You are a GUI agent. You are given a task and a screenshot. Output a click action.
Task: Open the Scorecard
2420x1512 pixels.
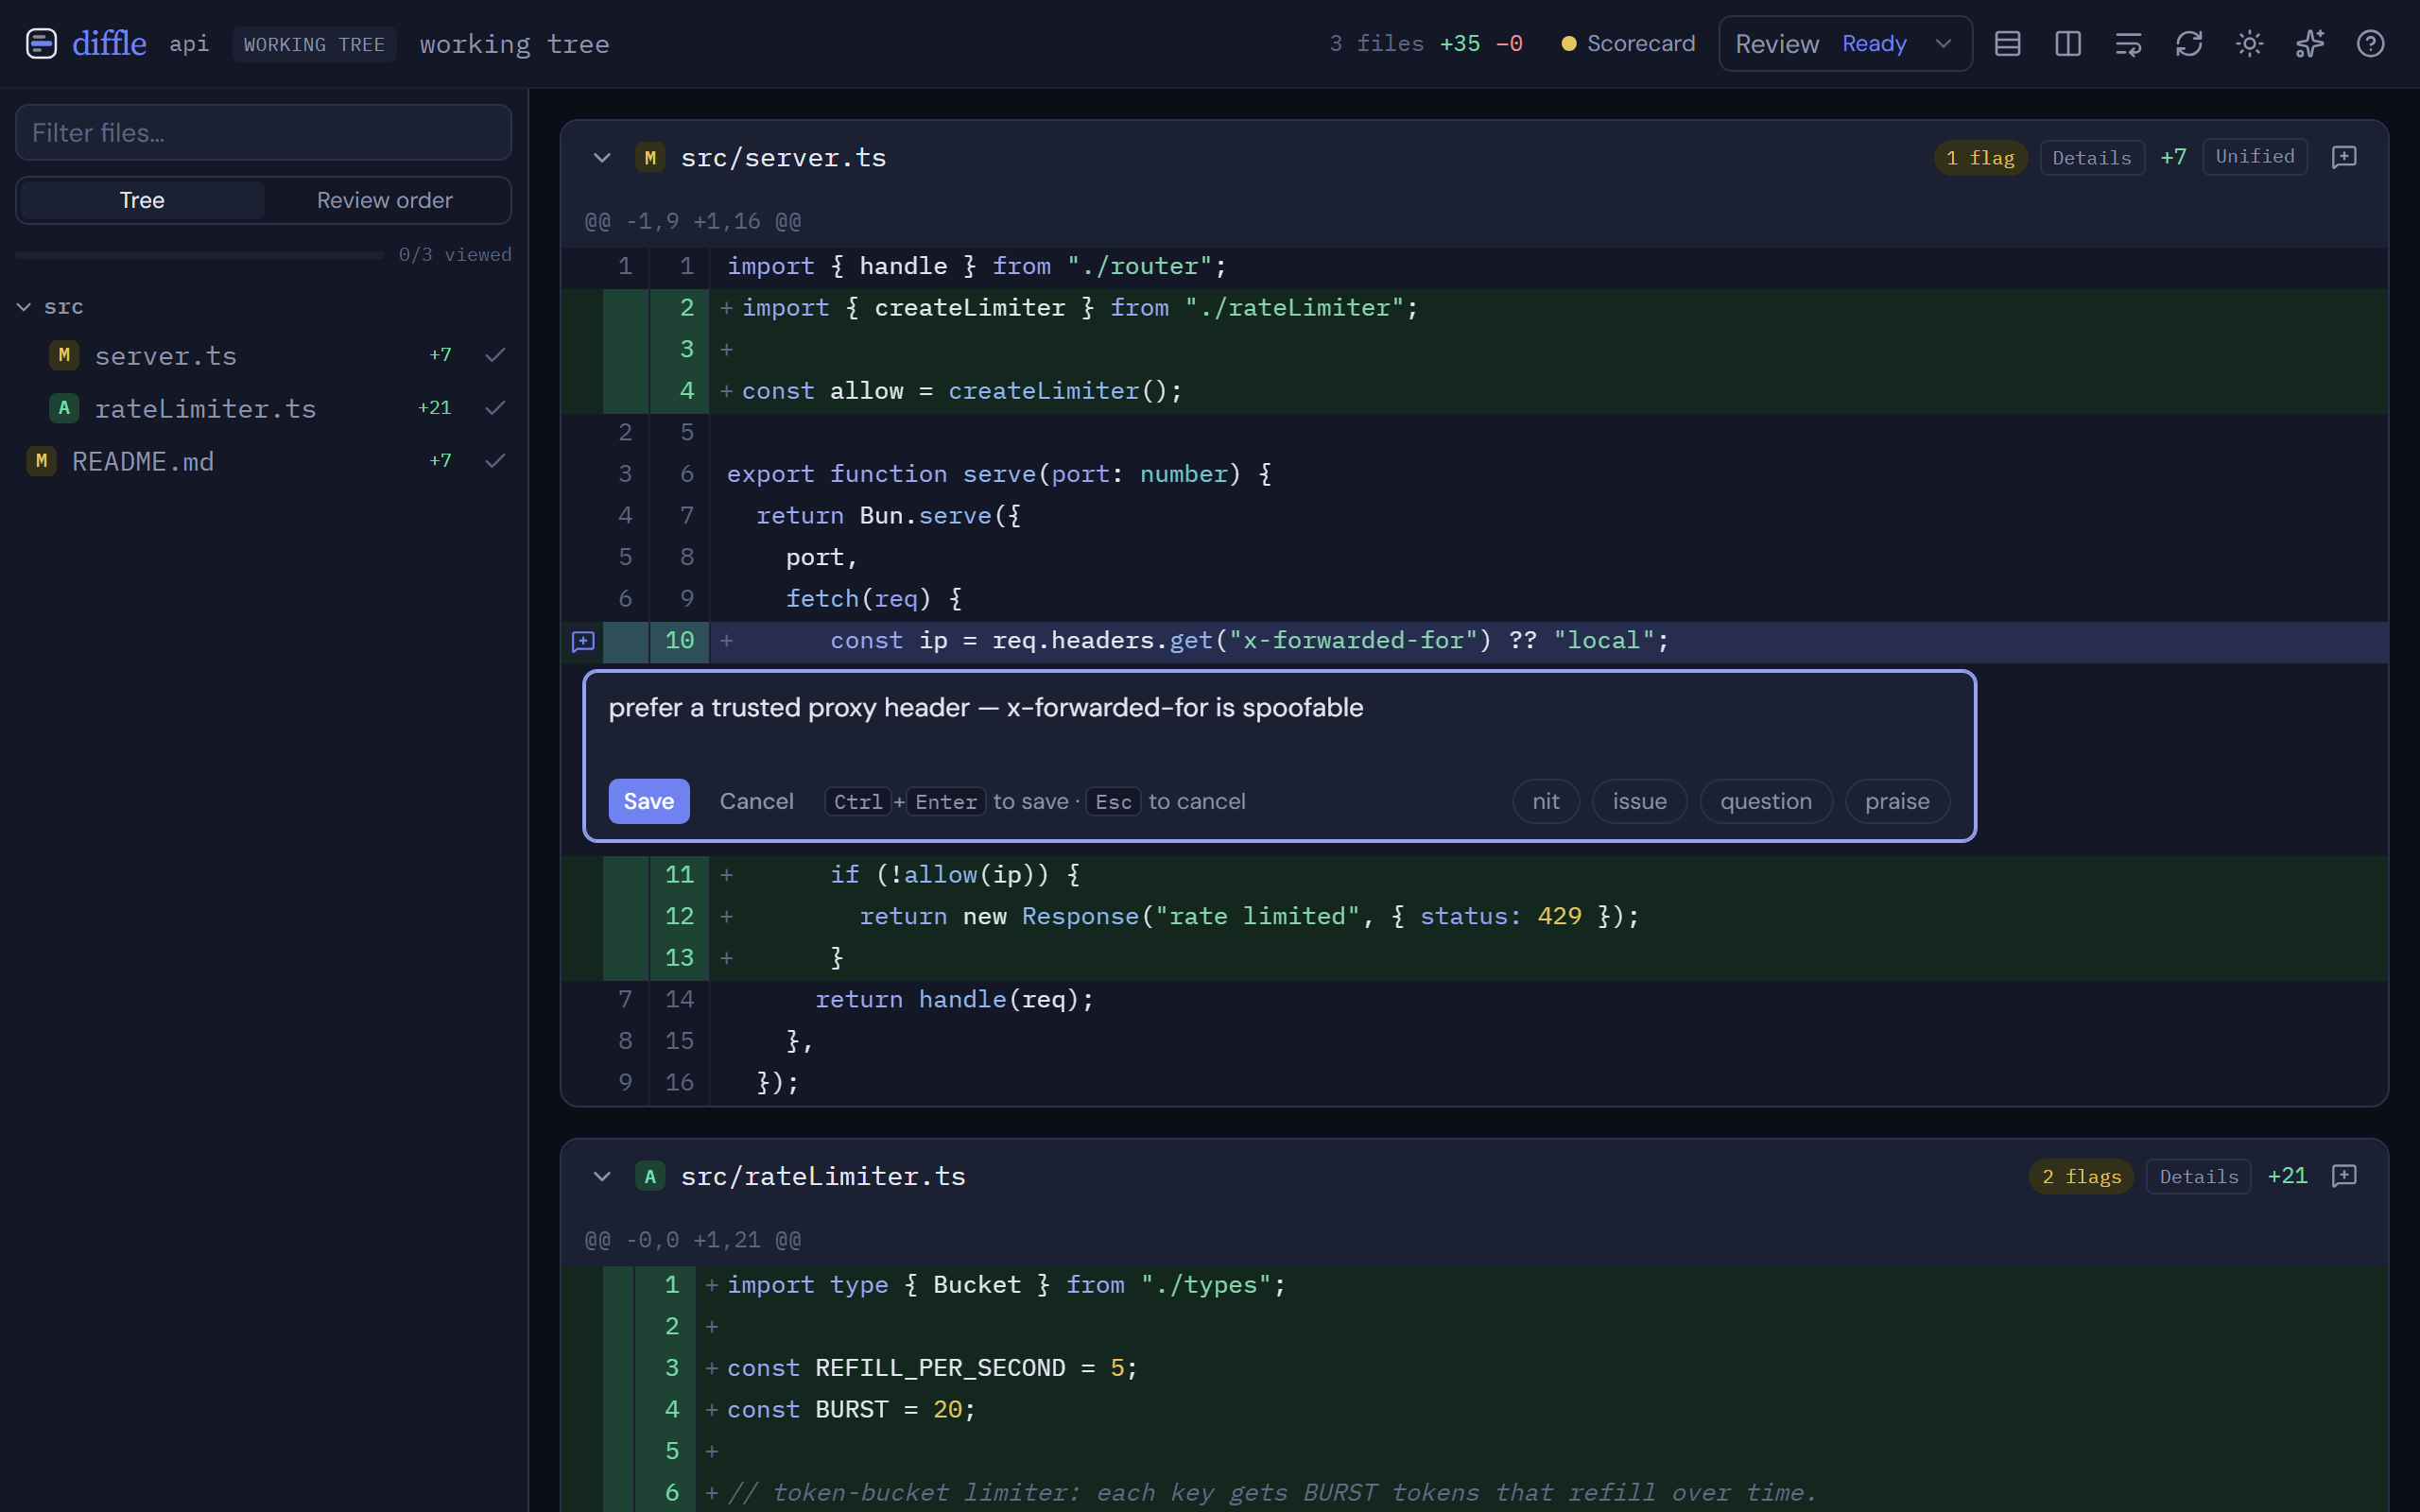(1628, 44)
